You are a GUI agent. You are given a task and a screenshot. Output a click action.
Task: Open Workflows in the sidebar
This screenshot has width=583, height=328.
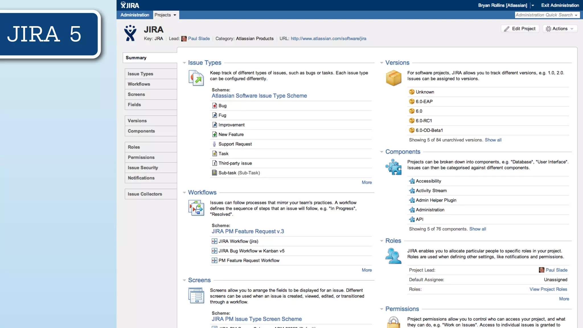coord(151,84)
